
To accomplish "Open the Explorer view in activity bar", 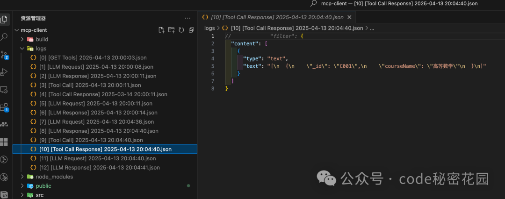I will [x=4, y=19].
